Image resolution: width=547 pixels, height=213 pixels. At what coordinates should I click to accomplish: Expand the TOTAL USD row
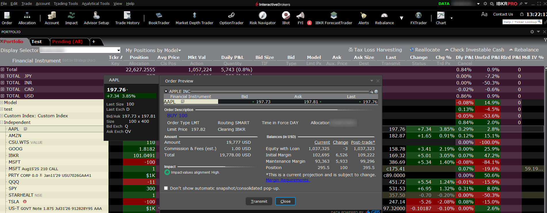tap(2, 96)
